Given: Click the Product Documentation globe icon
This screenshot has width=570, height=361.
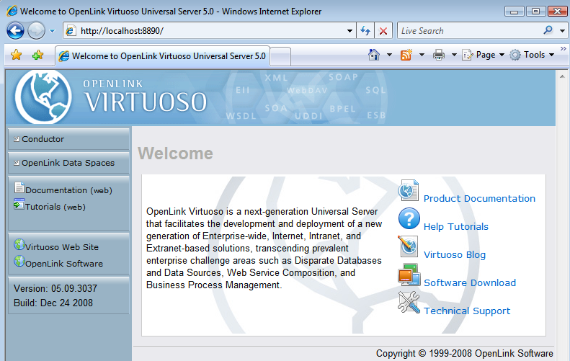Looking at the screenshot, I should (409, 191).
